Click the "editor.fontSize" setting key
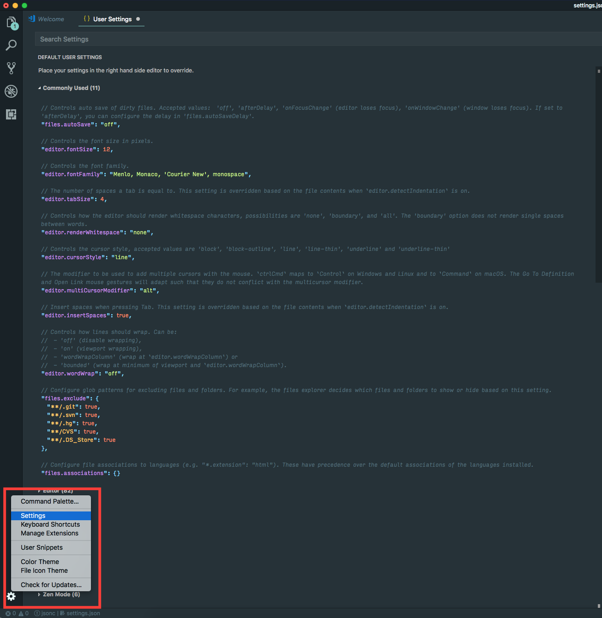602x618 pixels. [x=69, y=149]
